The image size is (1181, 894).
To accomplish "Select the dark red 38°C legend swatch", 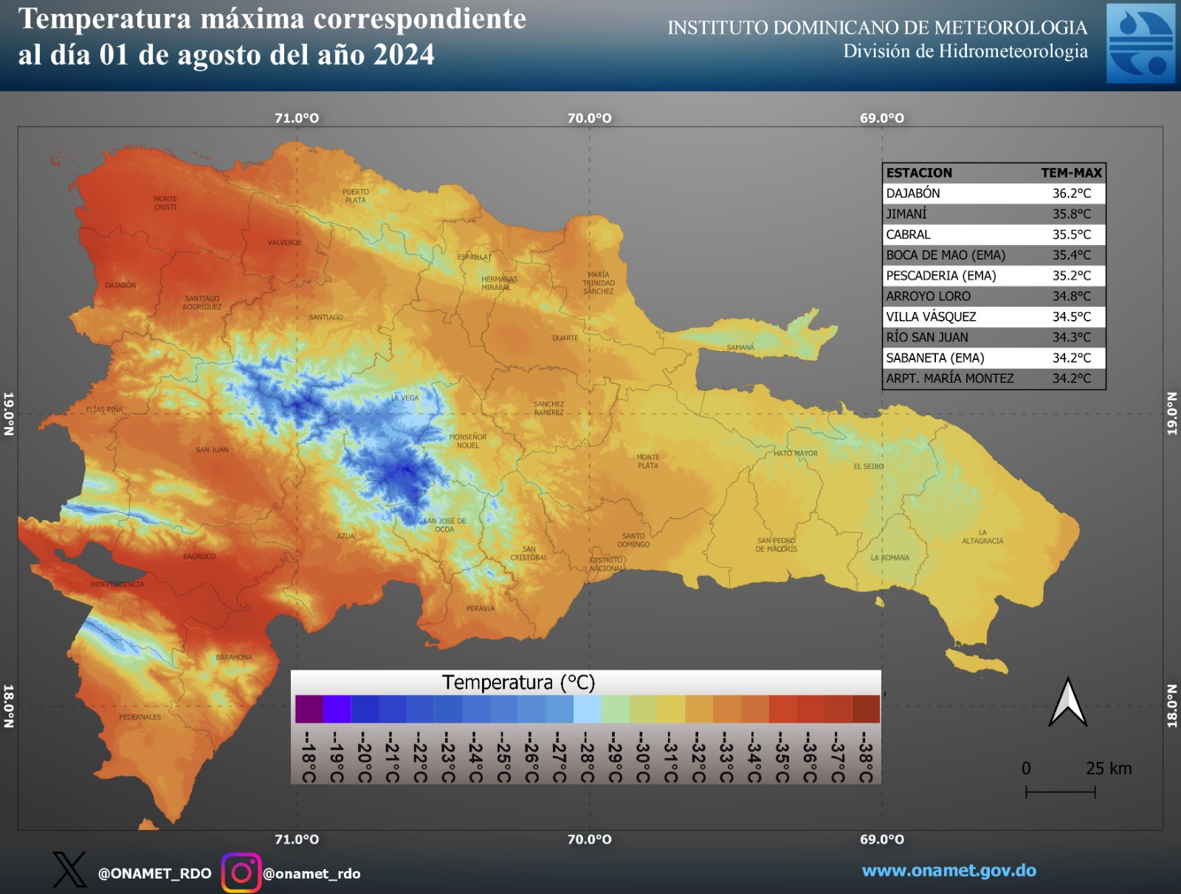I will tap(866, 709).
